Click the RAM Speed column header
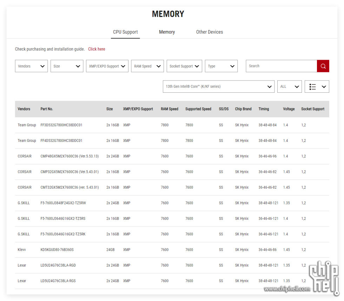 [x=170, y=109]
